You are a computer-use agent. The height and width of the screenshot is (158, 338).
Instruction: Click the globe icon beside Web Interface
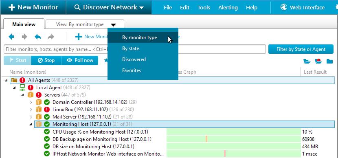click(284, 7)
